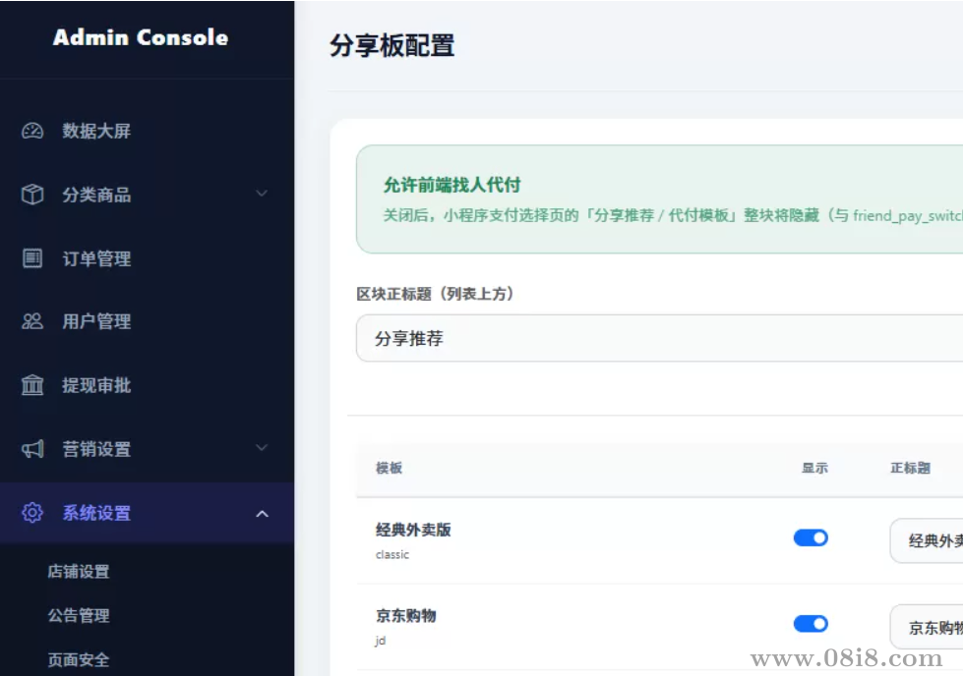The image size is (963, 676).
Task: Click the Admin Console logo title
Action: click(x=141, y=37)
